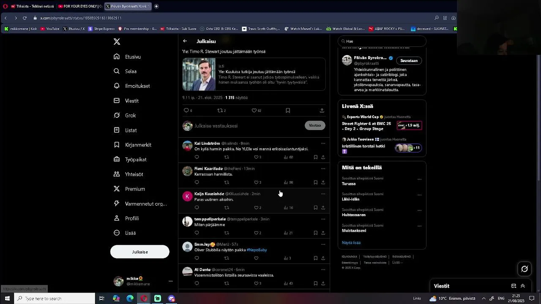Share Al Dente's reply
This screenshot has height=304, width=541.
[x=323, y=283]
